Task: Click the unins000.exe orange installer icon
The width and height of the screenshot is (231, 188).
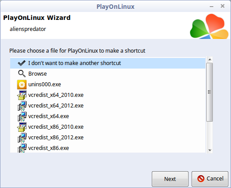Action: coord(22,84)
